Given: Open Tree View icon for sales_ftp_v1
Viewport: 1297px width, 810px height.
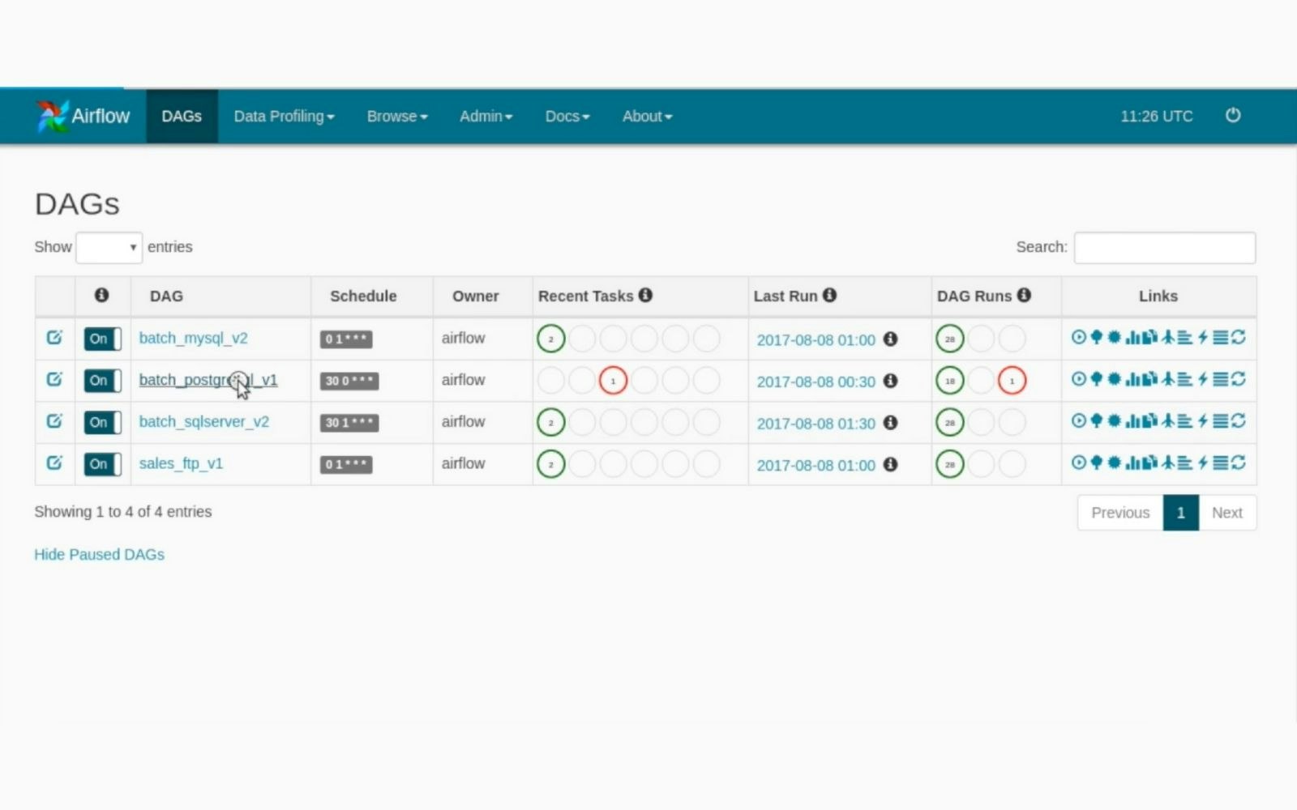Looking at the screenshot, I should 1097,463.
